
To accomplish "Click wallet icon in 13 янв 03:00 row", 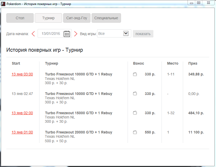I will 135,74.
